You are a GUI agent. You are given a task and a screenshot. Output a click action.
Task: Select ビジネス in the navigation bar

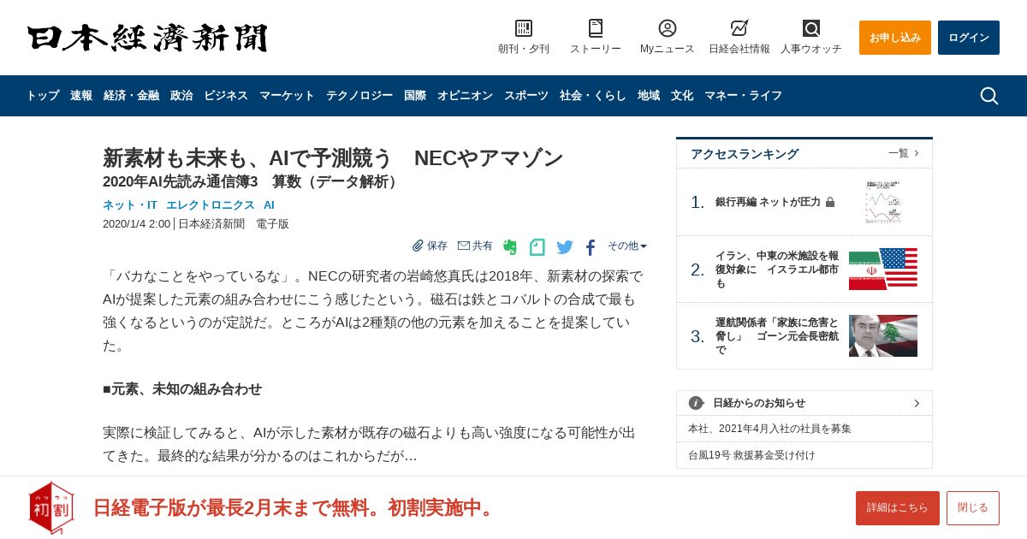(226, 96)
